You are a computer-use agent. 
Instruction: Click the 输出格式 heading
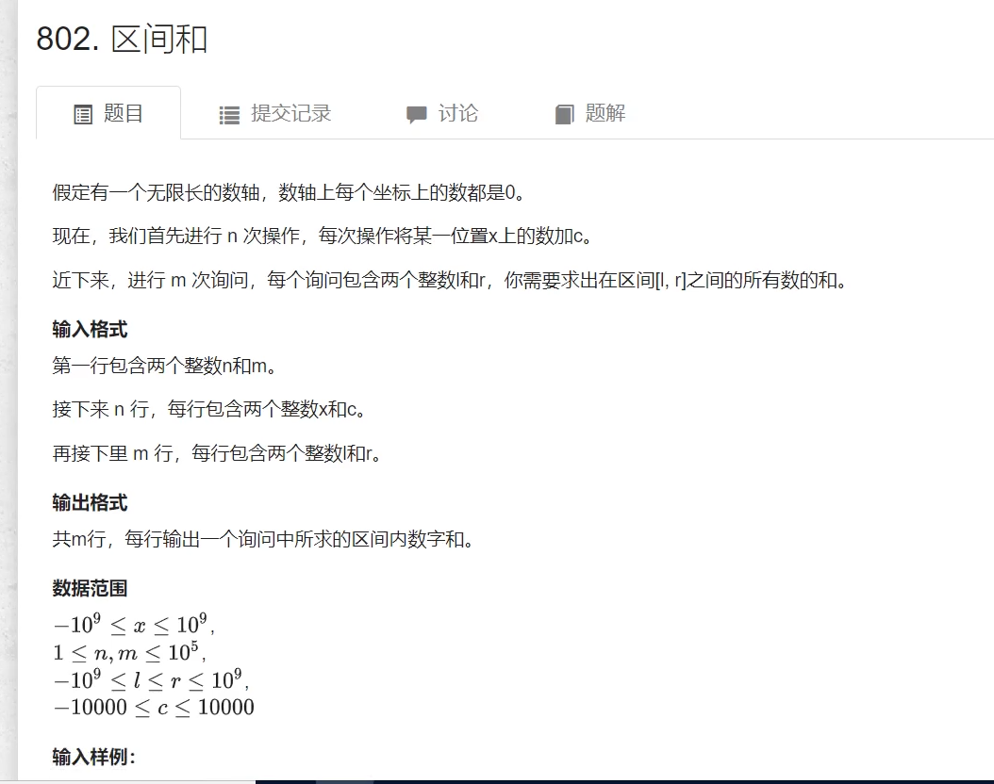point(90,503)
